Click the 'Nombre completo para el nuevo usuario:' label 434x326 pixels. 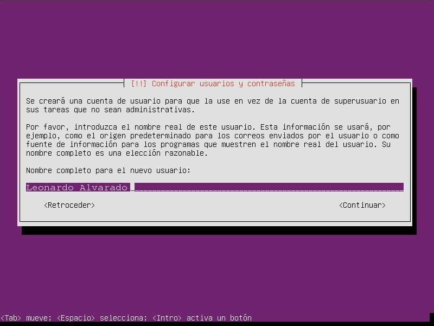coord(108,170)
